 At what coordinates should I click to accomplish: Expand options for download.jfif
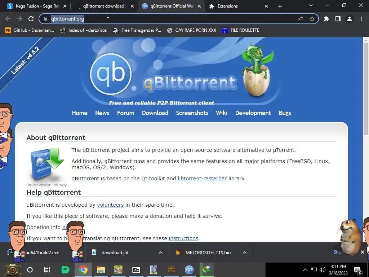tap(161, 252)
